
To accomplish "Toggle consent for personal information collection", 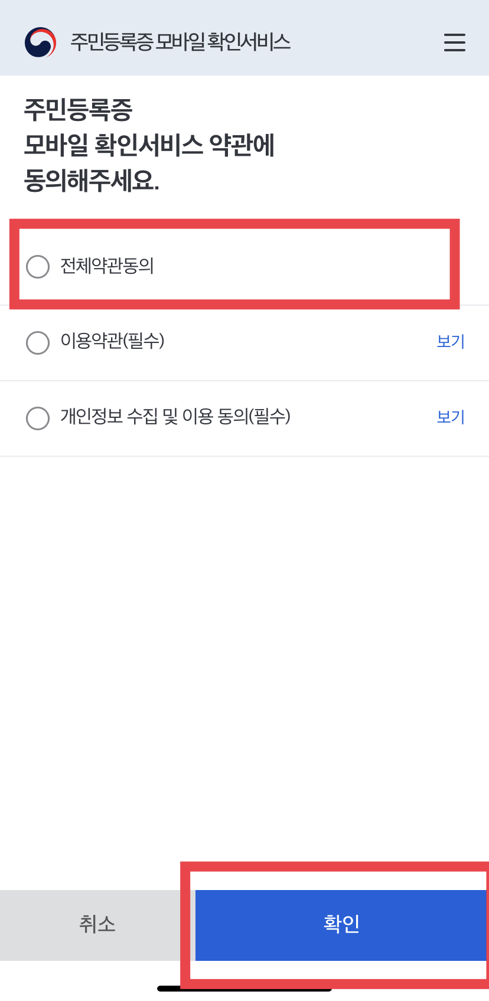I will (38, 418).
